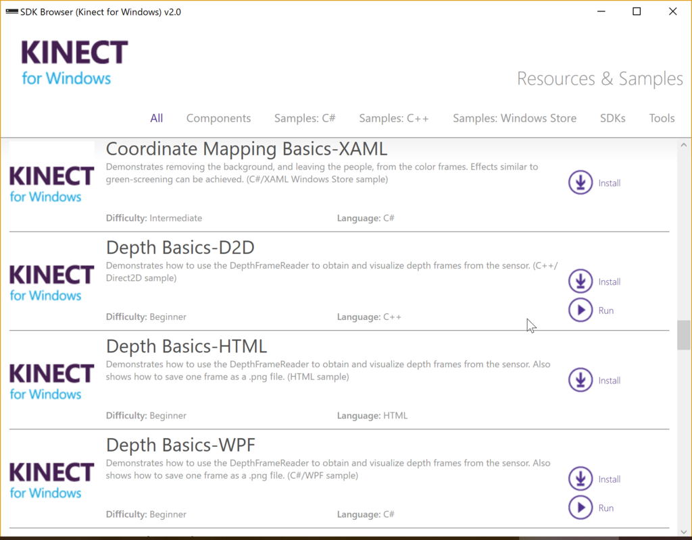Click the Language: HTML label
Screen dimensions: 692x540
372,416
